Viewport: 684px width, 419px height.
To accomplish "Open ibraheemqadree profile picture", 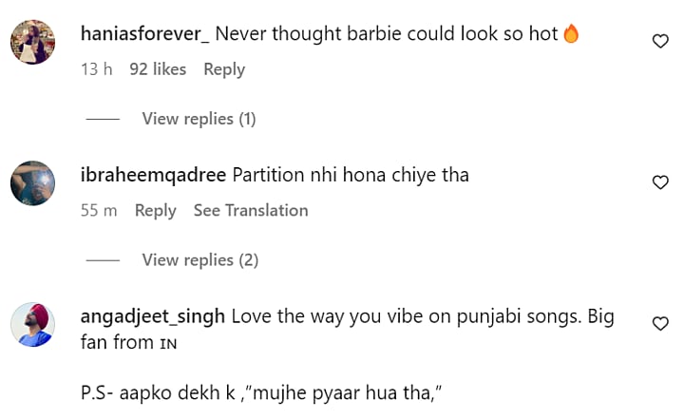I will (32, 183).
